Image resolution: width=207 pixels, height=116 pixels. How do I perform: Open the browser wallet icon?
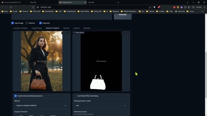tap(193, 7)
